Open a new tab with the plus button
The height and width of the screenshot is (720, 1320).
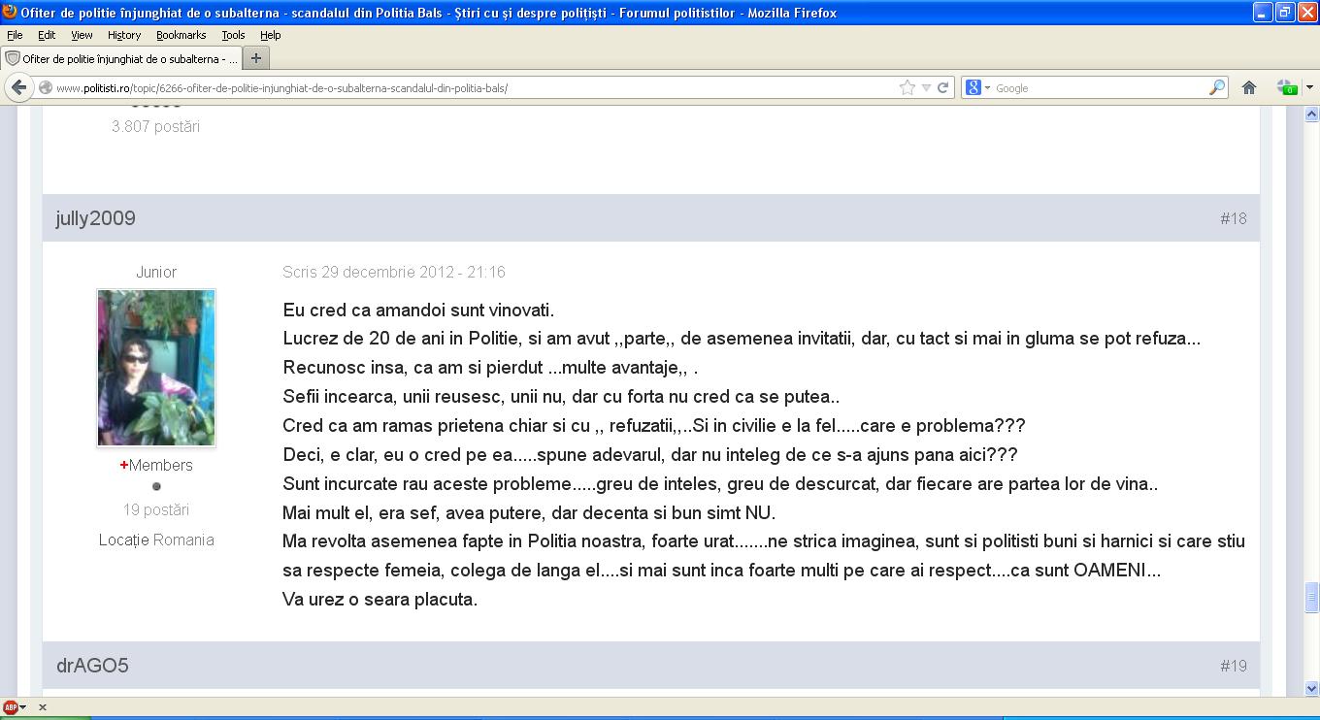coord(256,58)
